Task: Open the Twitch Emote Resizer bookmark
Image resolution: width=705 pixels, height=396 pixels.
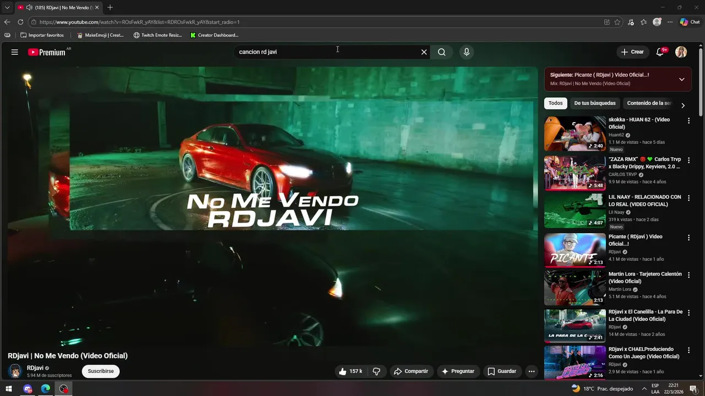Action: point(158,35)
